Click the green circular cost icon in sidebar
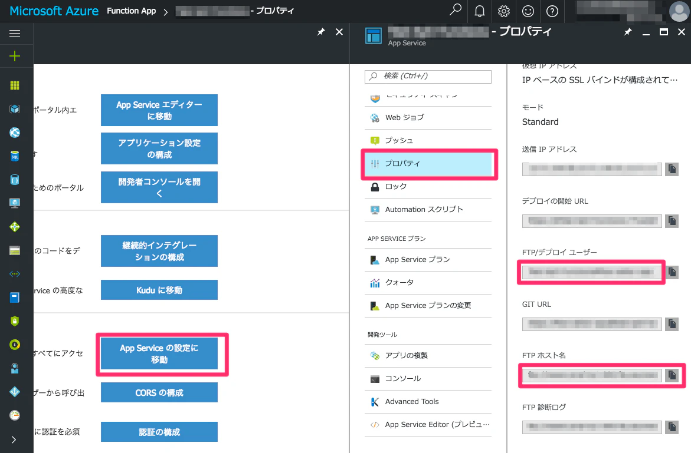The image size is (691, 453). (x=15, y=345)
